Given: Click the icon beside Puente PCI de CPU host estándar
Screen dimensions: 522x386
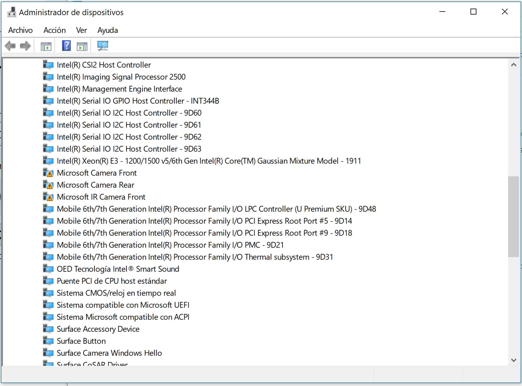Looking at the screenshot, I should point(48,281).
